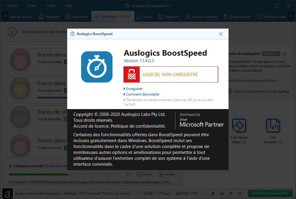Open the Aide menu
This screenshot has width=296, height=199.
(69, 6)
